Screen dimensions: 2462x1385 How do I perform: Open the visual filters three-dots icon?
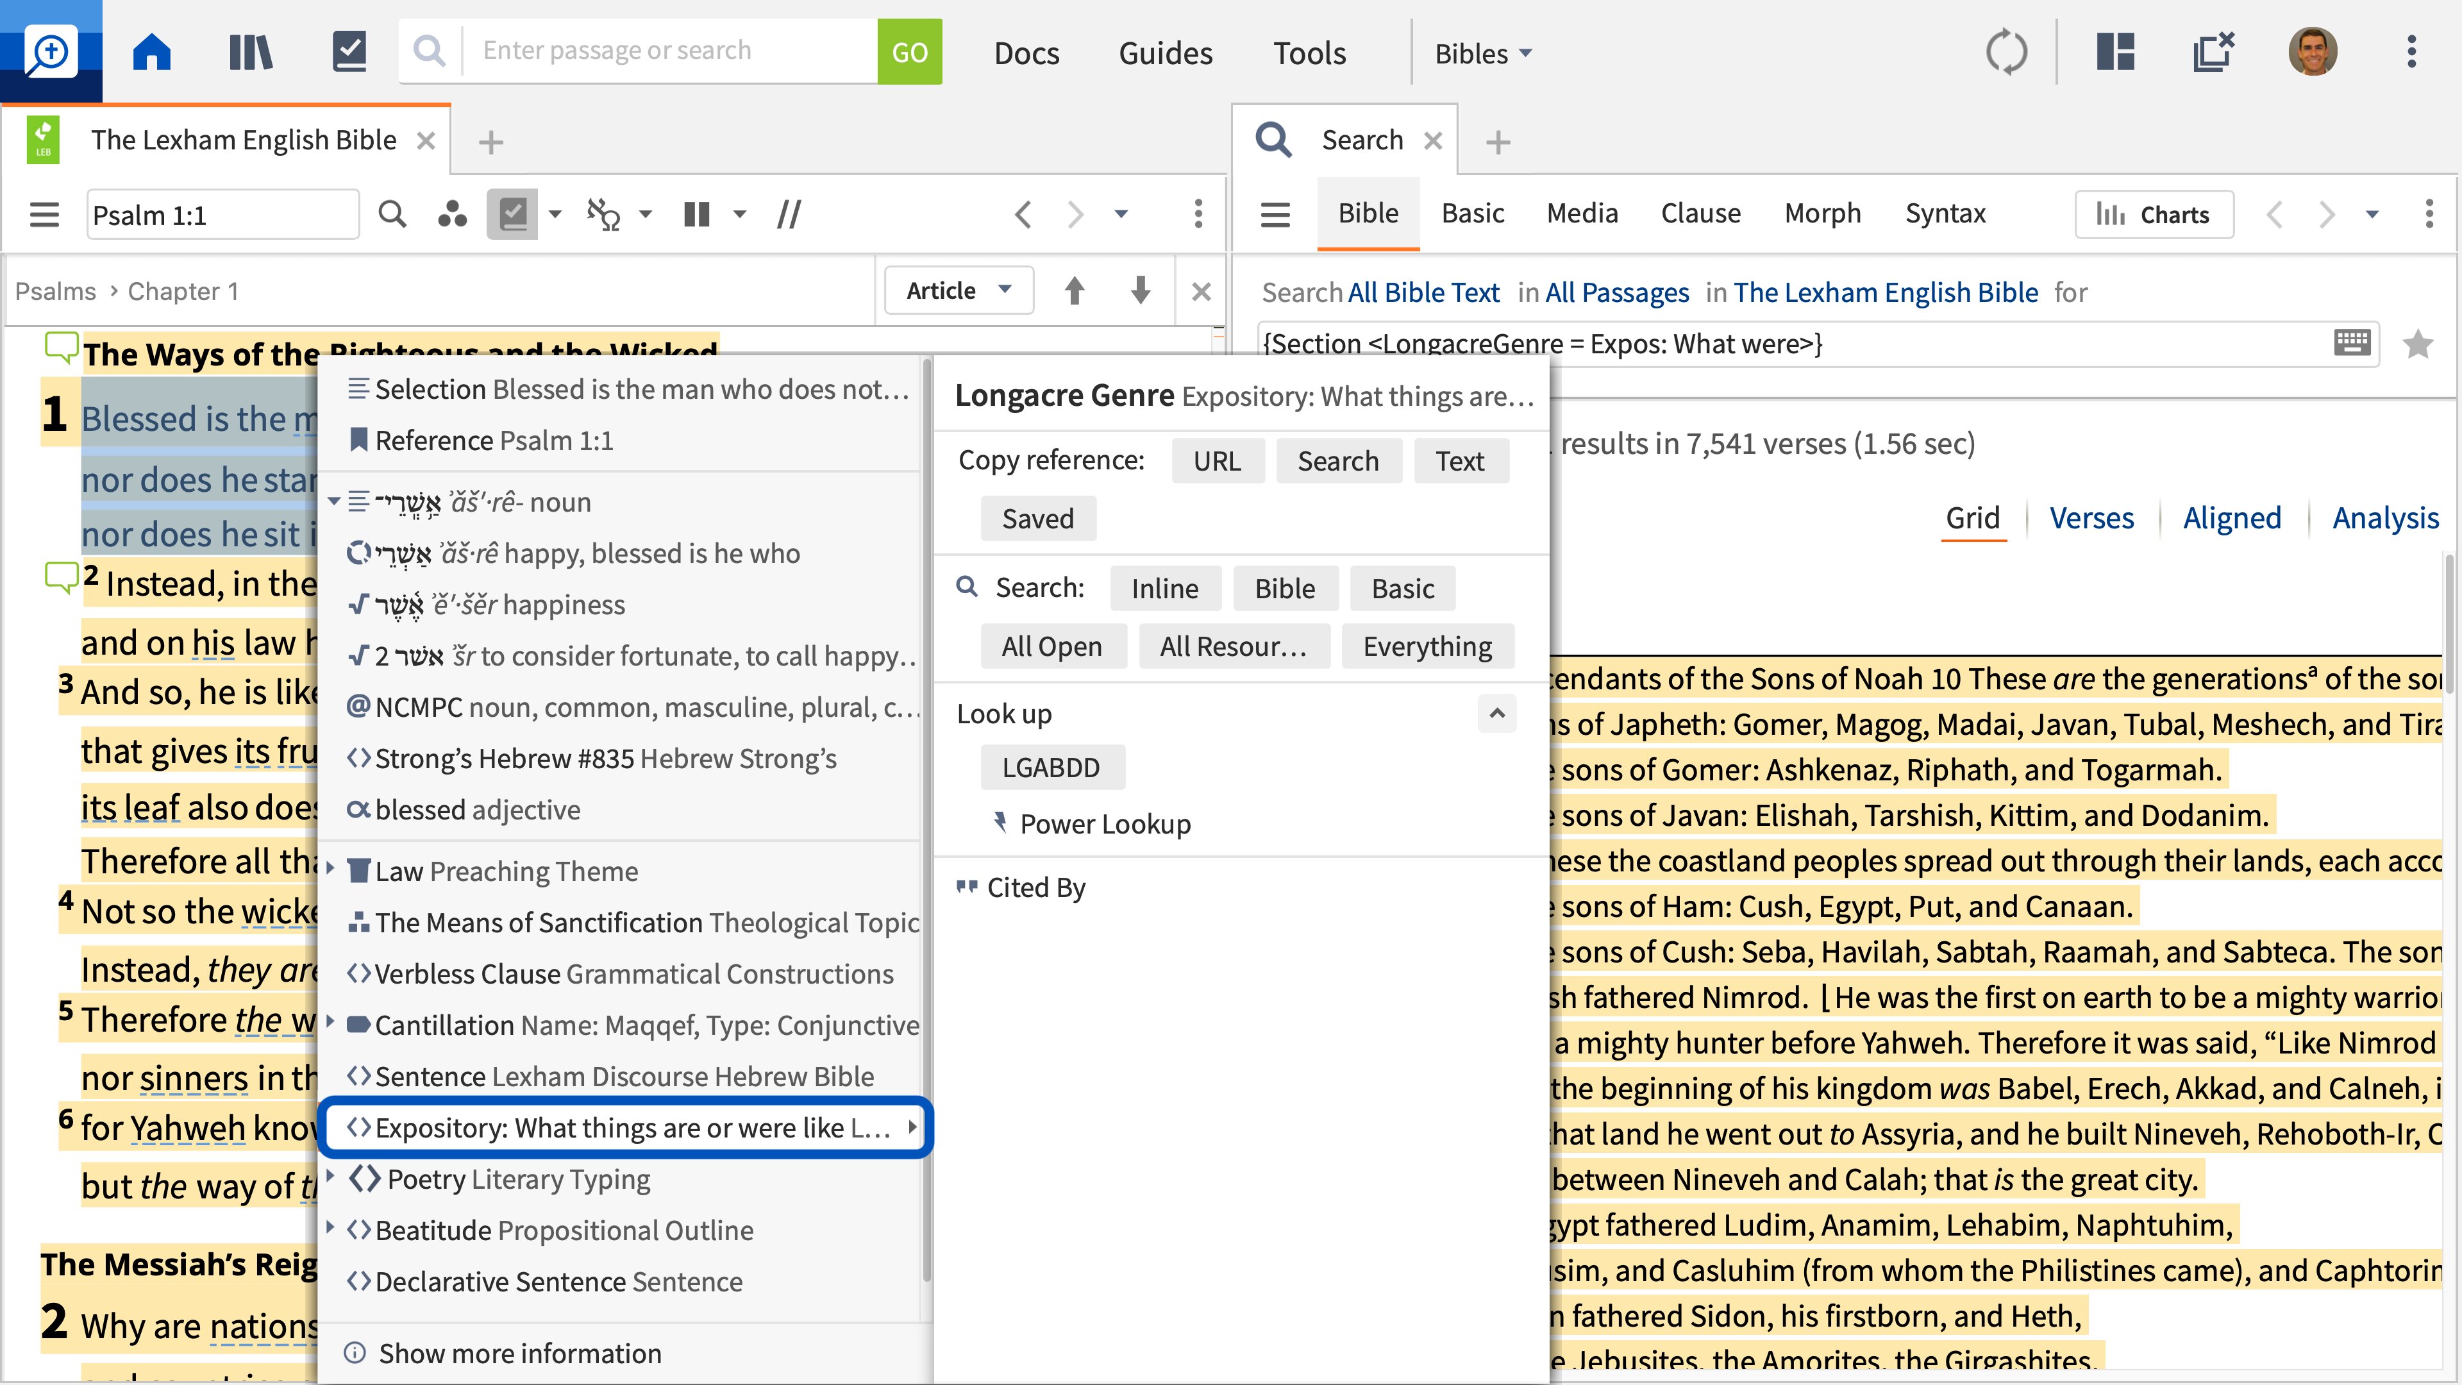coord(452,214)
